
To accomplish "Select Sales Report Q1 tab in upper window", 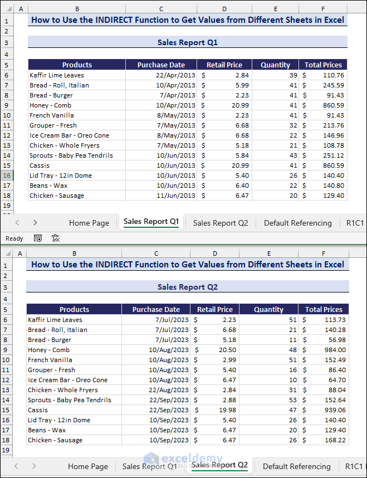I will tap(151, 222).
